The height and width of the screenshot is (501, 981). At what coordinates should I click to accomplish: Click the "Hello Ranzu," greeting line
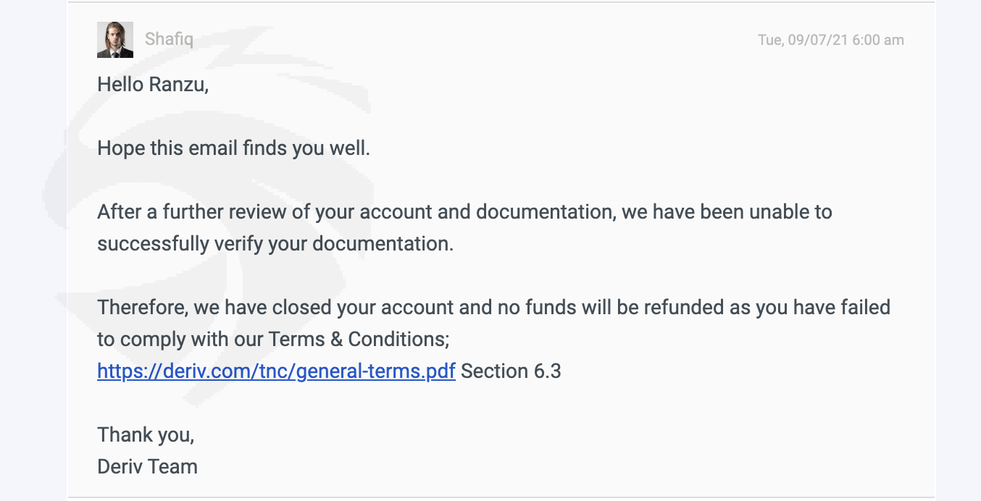pyautogui.click(x=153, y=85)
